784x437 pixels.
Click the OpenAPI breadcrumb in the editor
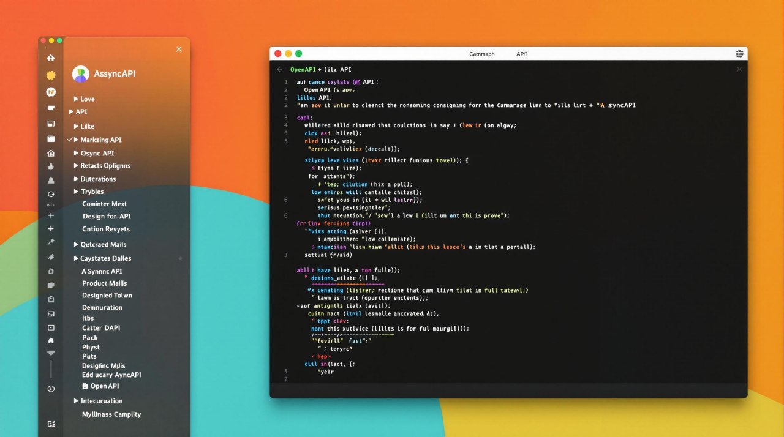[x=303, y=69]
